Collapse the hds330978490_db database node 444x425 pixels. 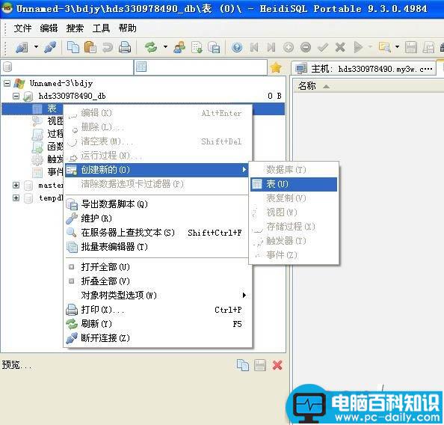(16, 96)
